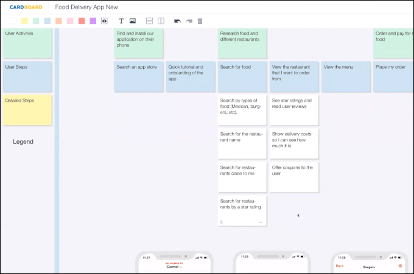Select the pink card color swatch

70,21
